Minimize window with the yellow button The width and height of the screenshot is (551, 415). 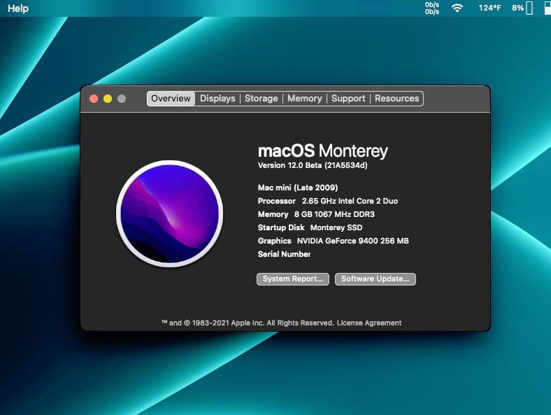coord(108,99)
